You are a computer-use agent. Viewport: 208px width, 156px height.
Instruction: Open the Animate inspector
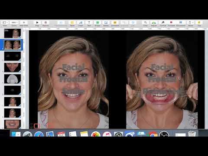(171, 23)
